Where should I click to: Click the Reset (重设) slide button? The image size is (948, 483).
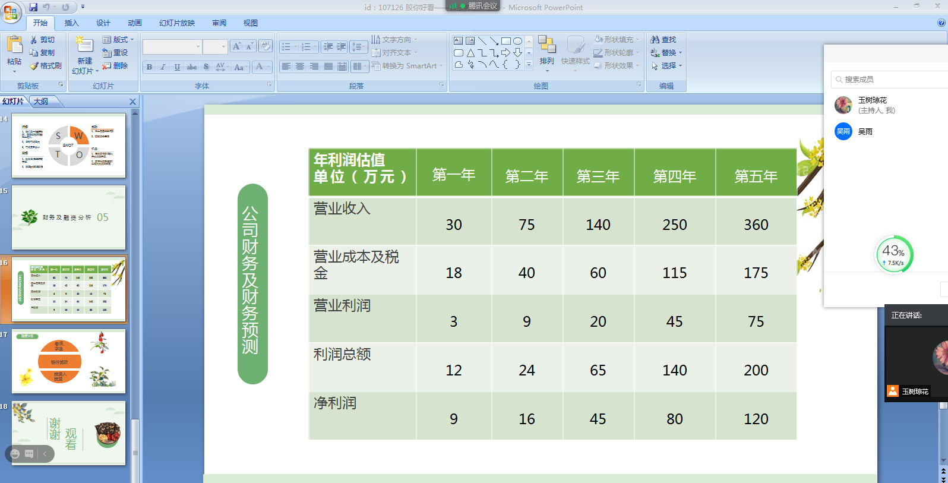pyautogui.click(x=116, y=53)
